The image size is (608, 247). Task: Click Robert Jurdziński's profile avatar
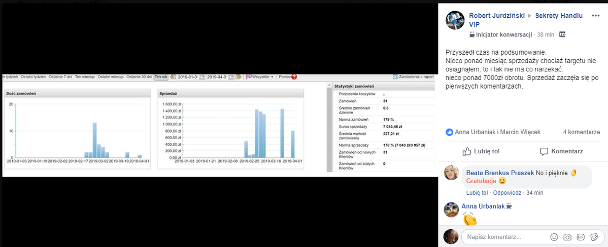[455, 20]
